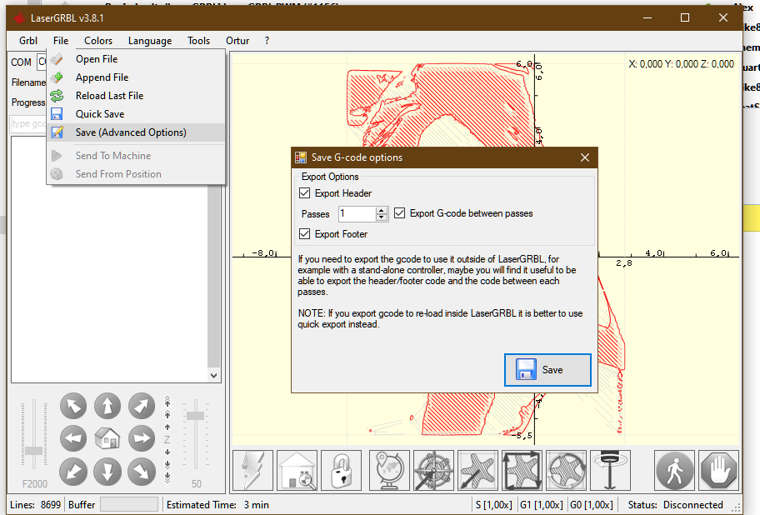The height and width of the screenshot is (515, 760).
Task: Click the padlock unlock button
Action: (341, 471)
